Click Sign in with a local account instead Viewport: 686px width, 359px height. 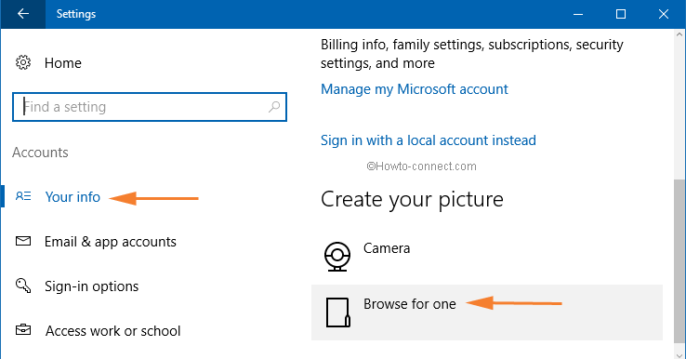(429, 140)
